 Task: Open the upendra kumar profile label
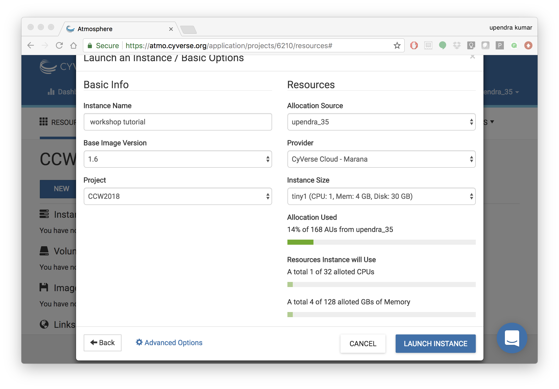[x=511, y=28]
